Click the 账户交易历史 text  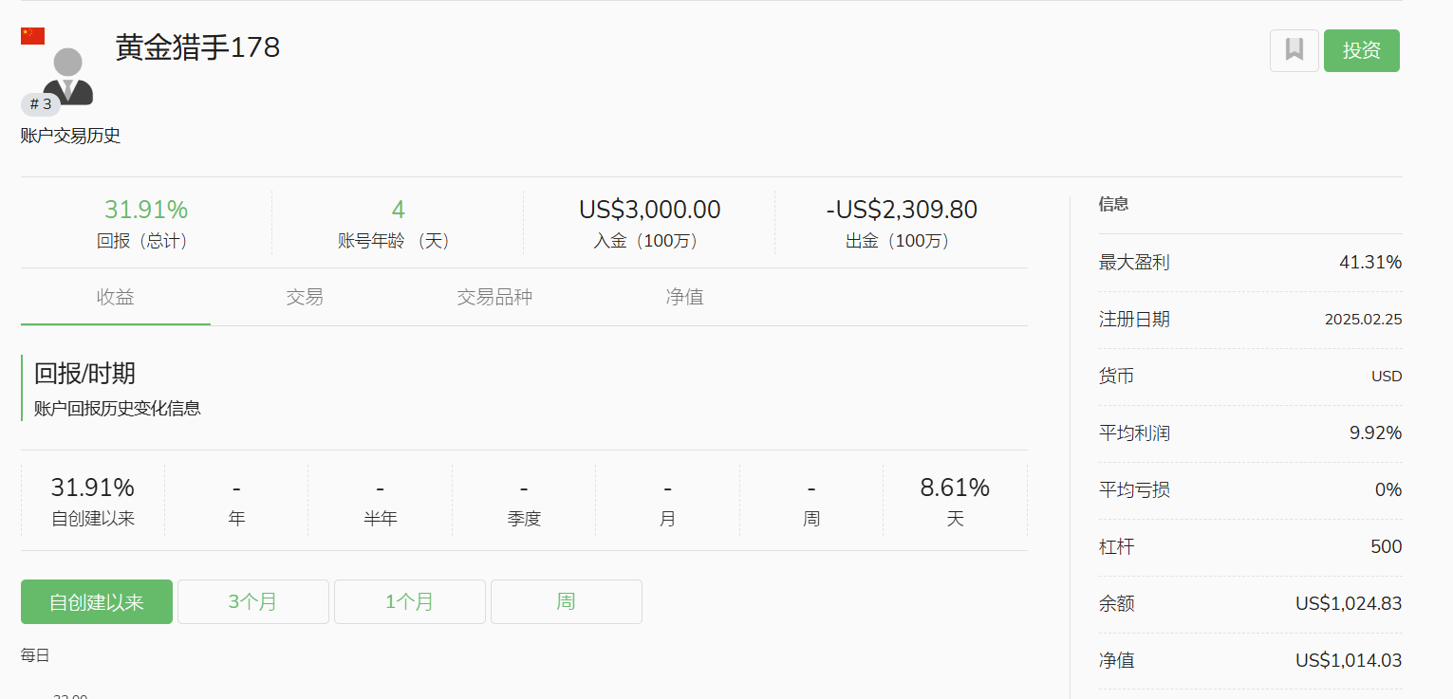70,136
